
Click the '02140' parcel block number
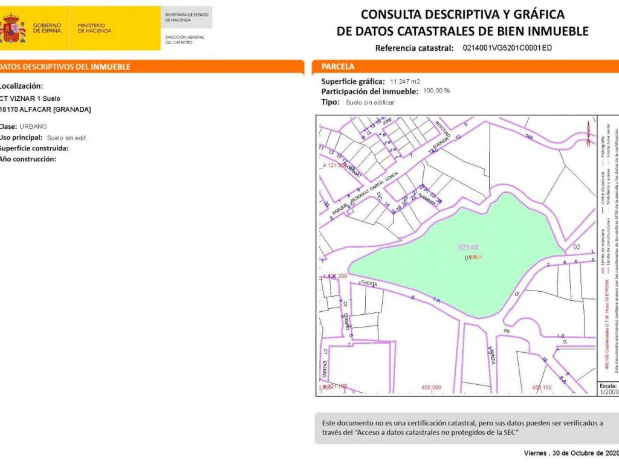(x=468, y=247)
